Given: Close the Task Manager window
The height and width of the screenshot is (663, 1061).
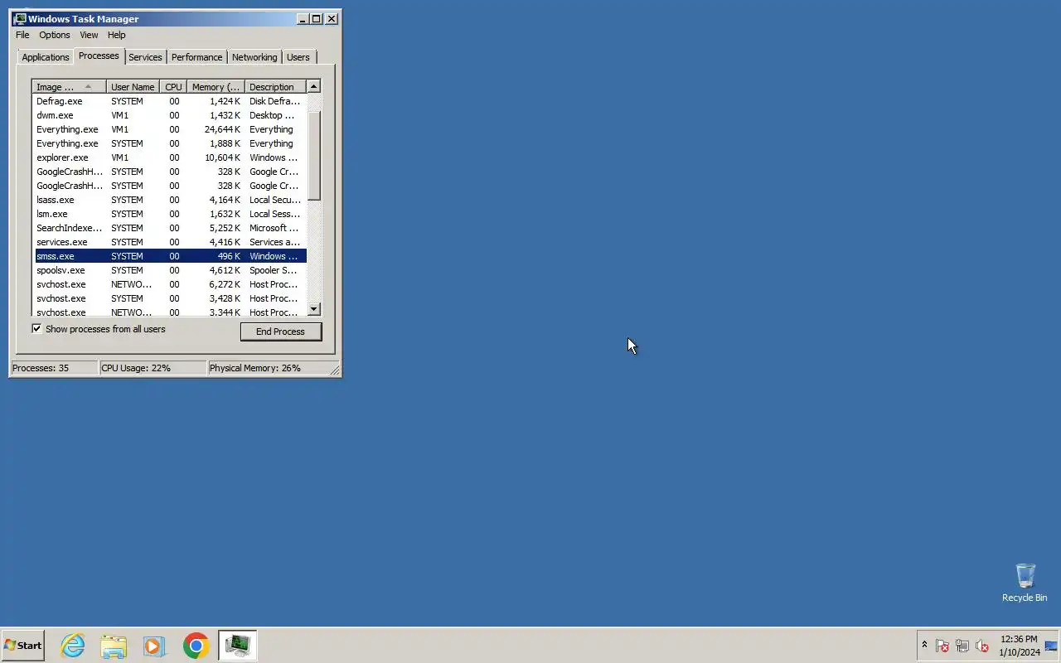Looking at the screenshot, I should (332, 19).
